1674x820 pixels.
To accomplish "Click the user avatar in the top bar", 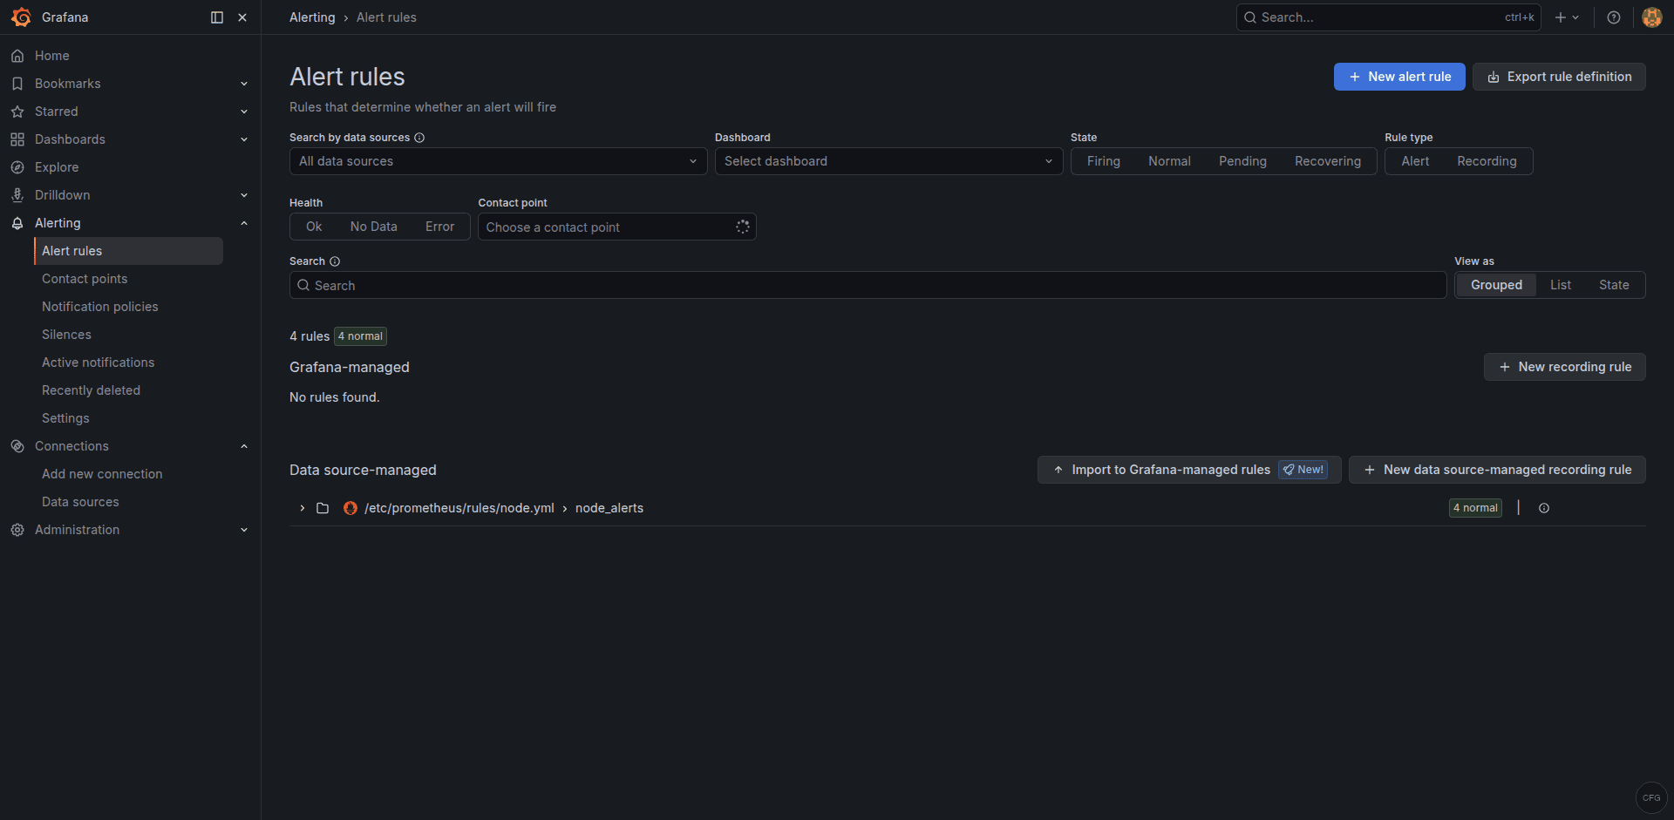I will coord(1651,17).
